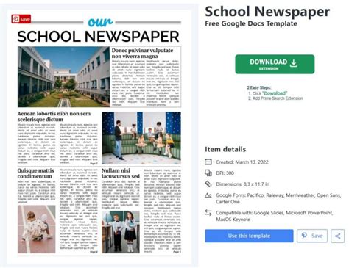Click the classroom photo with teacher and kids

tap(141, 138)
